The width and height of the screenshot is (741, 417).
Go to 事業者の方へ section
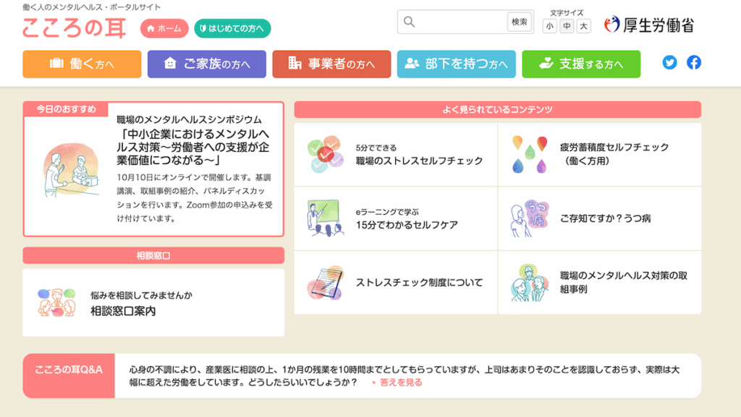pyautogui.click(x=331, y=64)
